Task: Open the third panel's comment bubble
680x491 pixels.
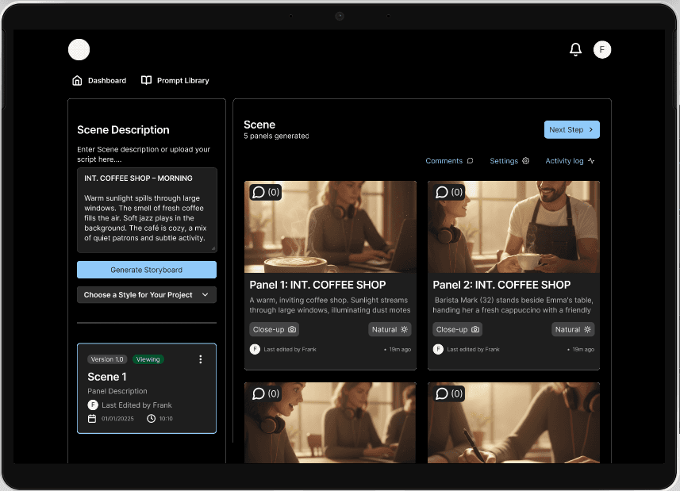Action: tap(266, 393)
